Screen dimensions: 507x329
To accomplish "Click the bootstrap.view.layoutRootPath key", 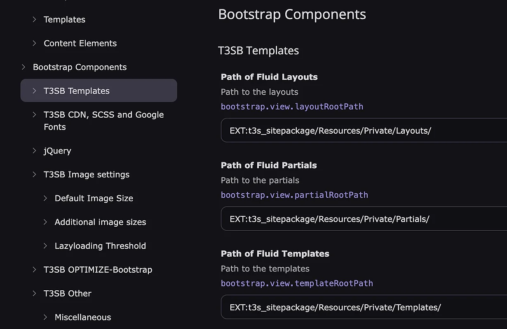I will tap(292, 107).
